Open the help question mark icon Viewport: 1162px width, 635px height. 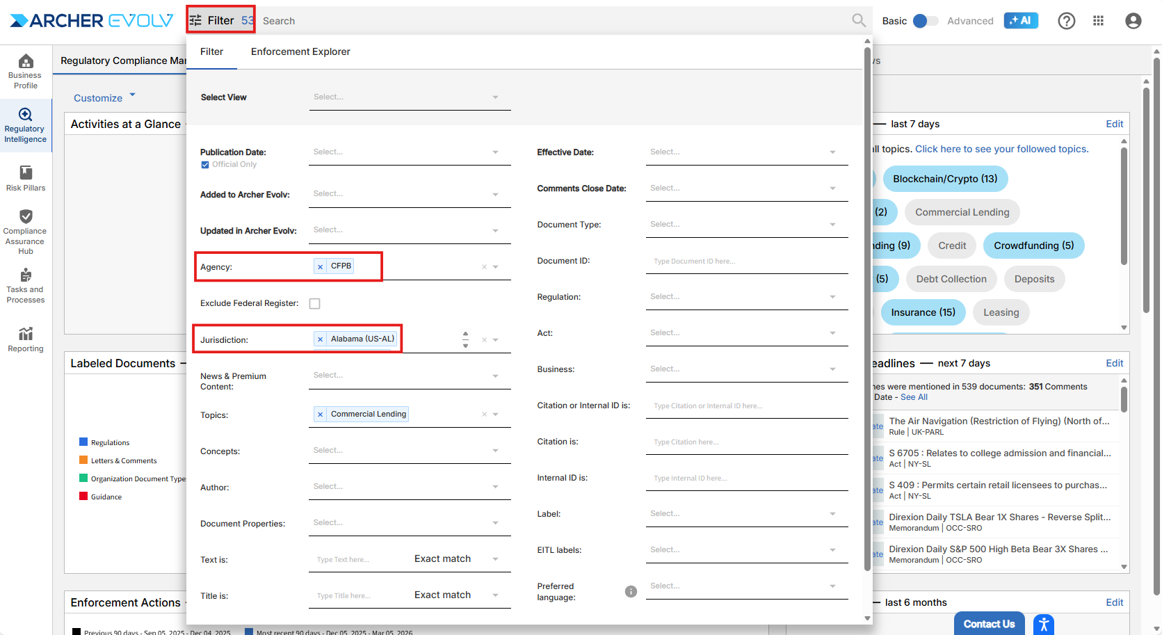pos(1066,21)
